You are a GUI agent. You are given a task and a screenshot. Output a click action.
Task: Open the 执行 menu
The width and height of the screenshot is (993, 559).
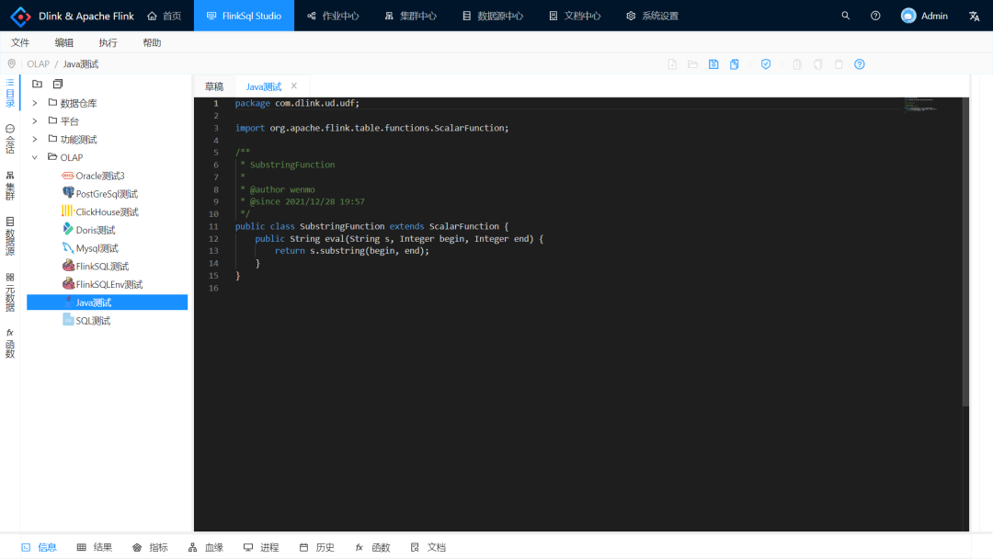click(x=108, y=42)
